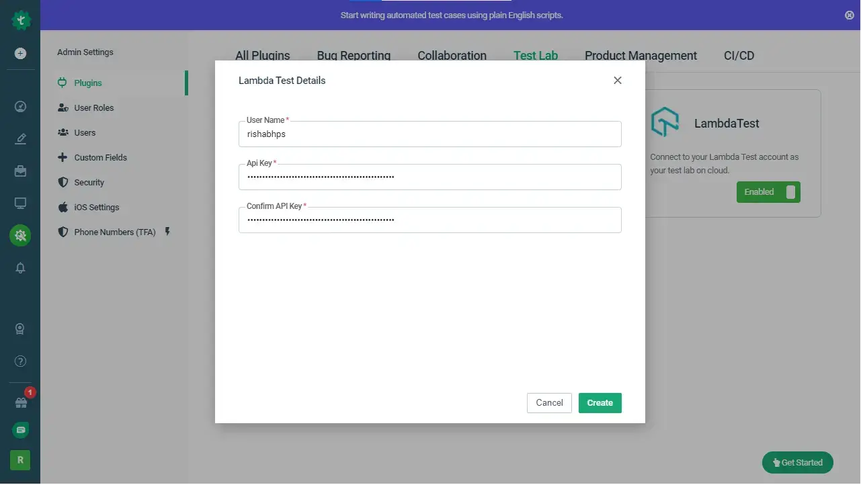Open the test suites briefcase icon
The width and height of the screenshot is (861, 485).
[20, 171]
